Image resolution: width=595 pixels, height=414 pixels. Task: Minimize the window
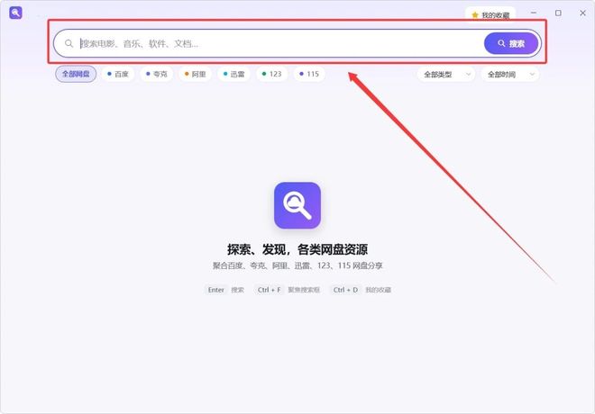[x=534, y=13]
